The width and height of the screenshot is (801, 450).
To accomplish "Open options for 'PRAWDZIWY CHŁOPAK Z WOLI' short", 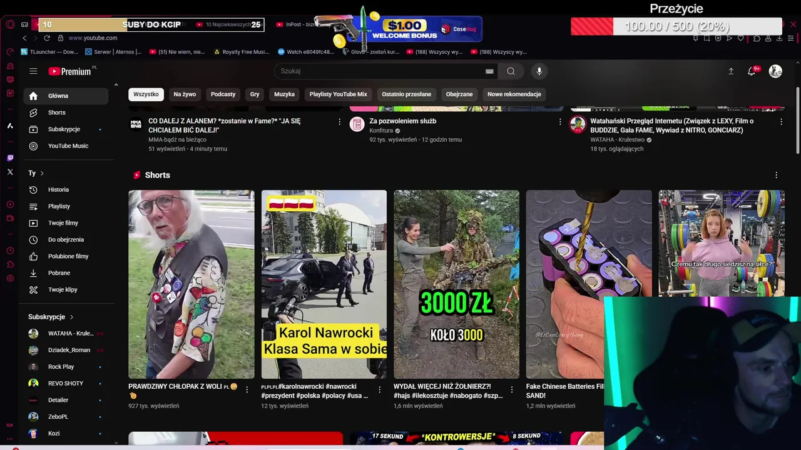I will (x=247, y=389).
